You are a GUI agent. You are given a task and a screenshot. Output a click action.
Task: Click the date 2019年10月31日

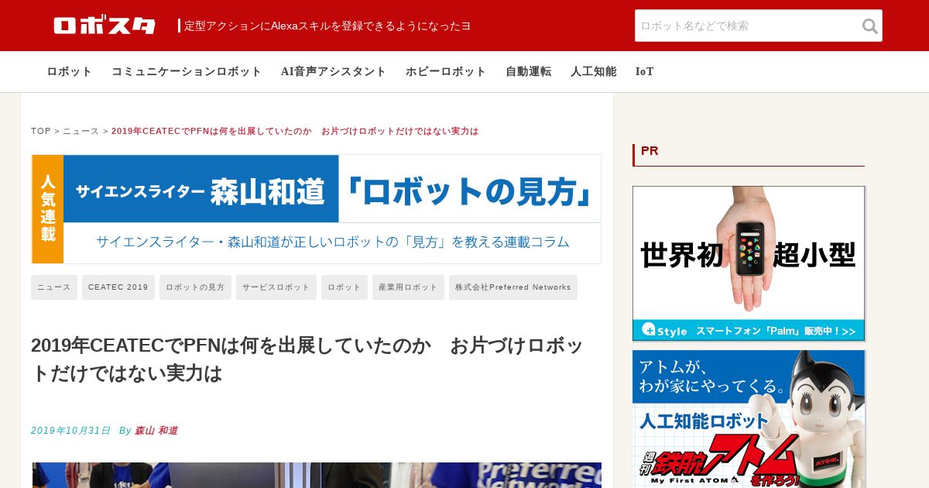pos(71,431)
